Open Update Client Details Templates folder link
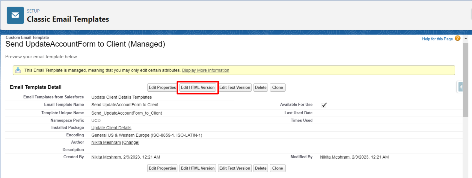This screenshot has height=178, width=472. [x=121, y=97]
